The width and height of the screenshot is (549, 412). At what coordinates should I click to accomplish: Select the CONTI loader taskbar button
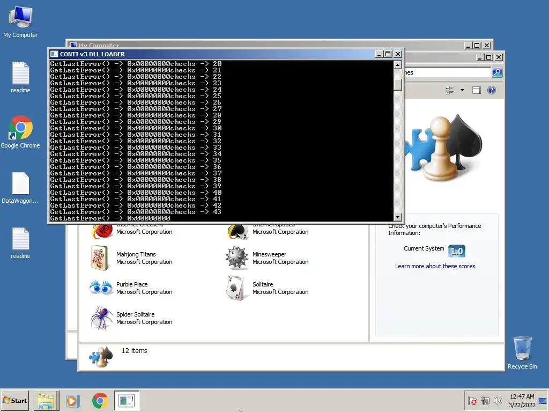(127, 400)
